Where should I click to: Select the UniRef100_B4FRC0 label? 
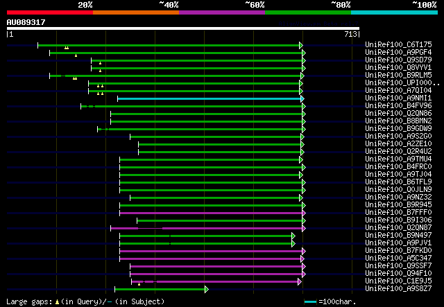(x=398, y=166)
